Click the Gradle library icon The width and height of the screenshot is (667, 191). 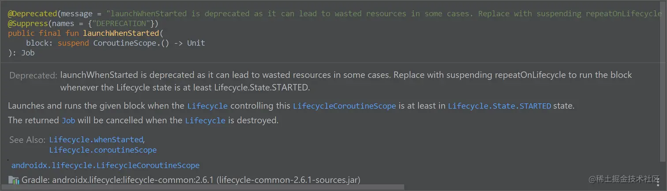coord(14,180)
